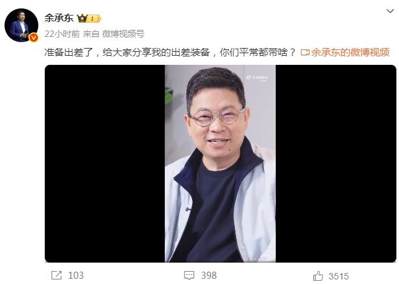
Task: Play the video in the center
Action: (220, 163)
